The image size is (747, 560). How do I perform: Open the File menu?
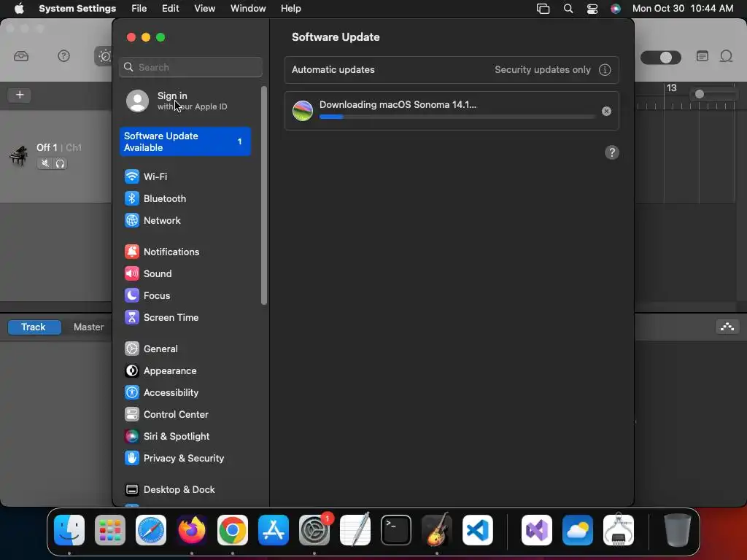point(139,9)
